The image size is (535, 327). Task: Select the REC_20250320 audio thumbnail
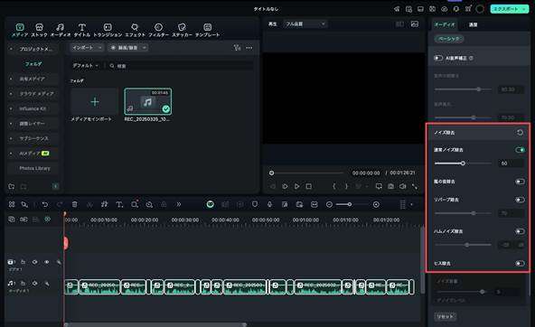point(147,101)
